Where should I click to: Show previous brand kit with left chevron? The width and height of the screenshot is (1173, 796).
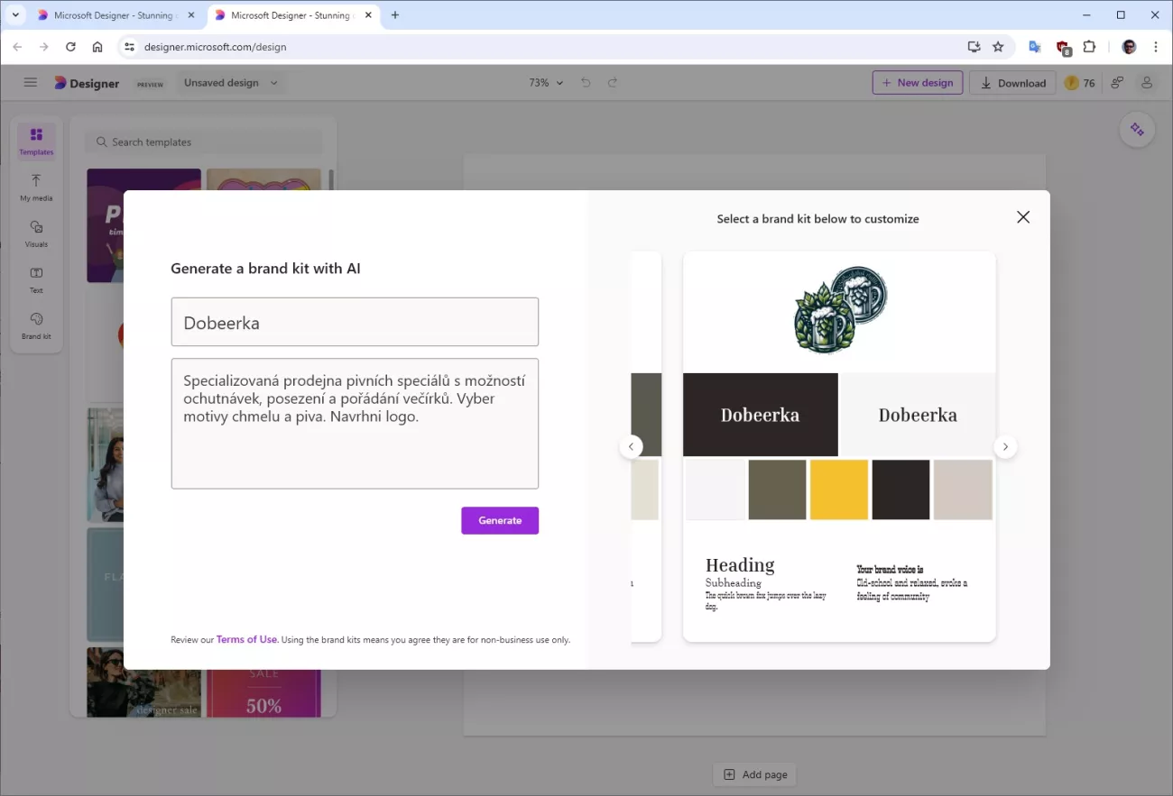(631, 447)
